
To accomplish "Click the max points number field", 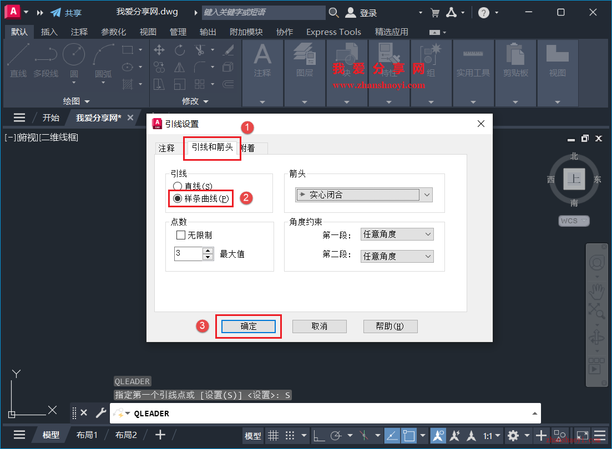I will click(189, 253).
